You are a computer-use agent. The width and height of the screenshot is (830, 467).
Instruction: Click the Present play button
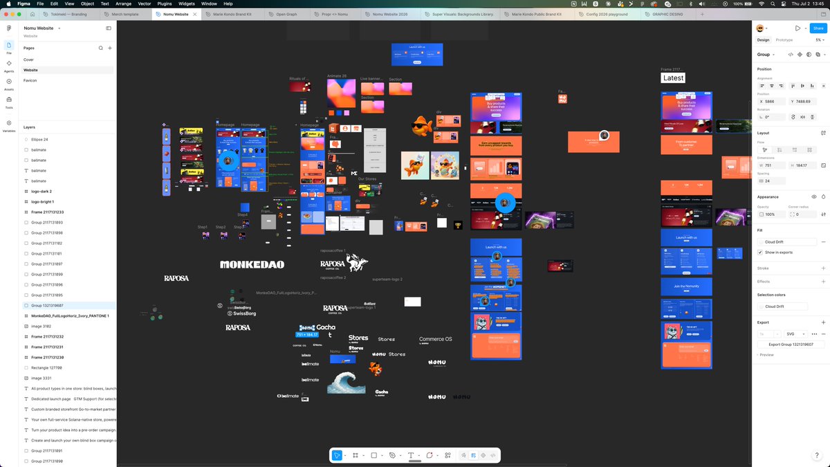pos(797,28)
